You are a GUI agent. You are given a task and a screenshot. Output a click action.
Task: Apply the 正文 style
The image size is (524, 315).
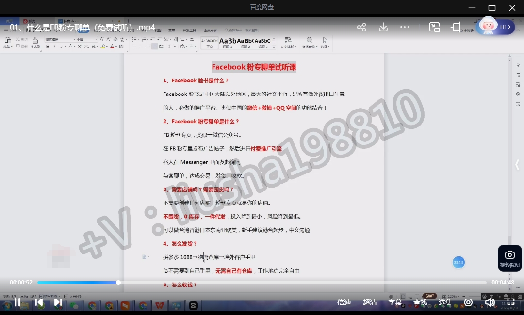[x=210, y=43]
